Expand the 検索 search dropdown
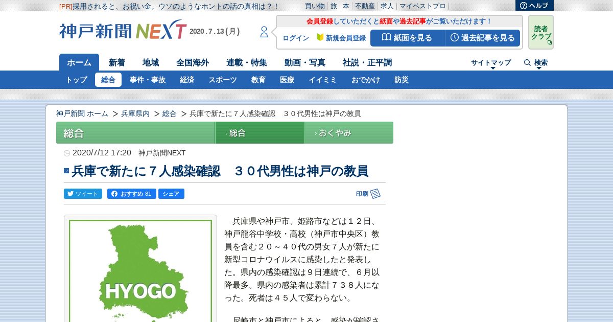Viewport: 613px width, 322px height. pos(541,63)
